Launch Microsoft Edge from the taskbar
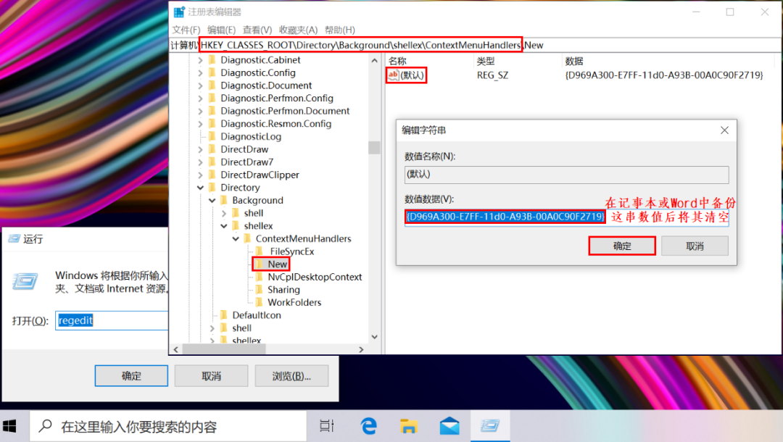783x442 pixels. pyautogui.click(x=370, y=426)
